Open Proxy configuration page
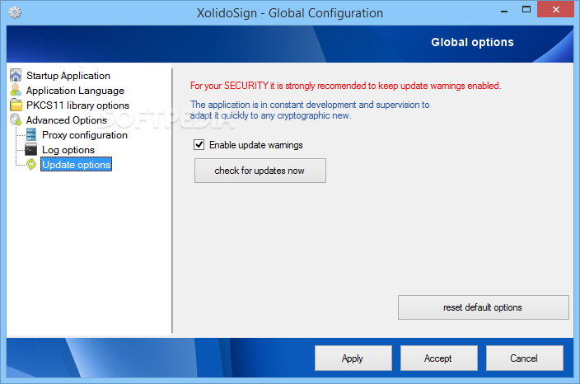 point(85,134)
